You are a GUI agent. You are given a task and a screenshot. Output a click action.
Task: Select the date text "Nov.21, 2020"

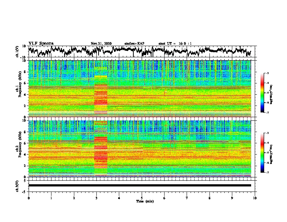(101, 44)
